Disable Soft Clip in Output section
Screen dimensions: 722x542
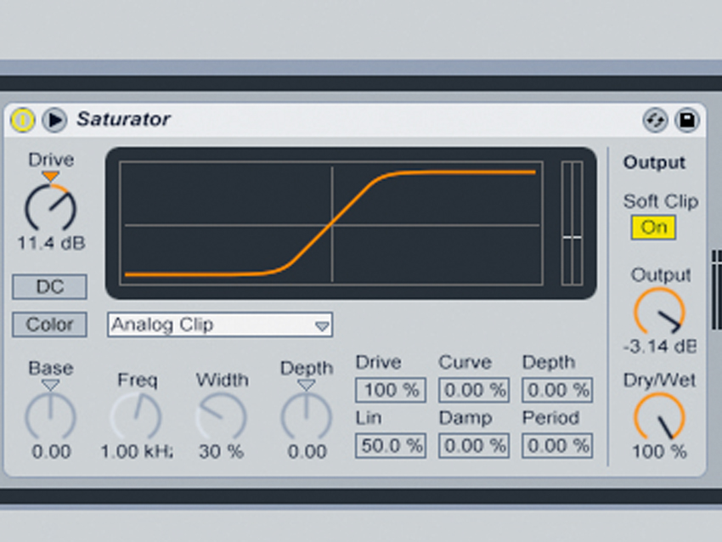pos(652,228)
